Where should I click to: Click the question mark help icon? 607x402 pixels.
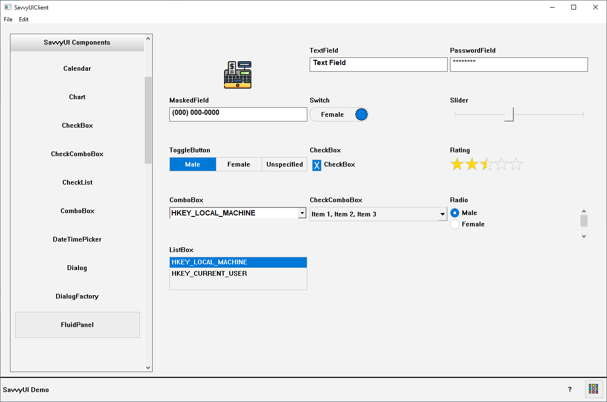pyautogui.click(x=570, y=389)
